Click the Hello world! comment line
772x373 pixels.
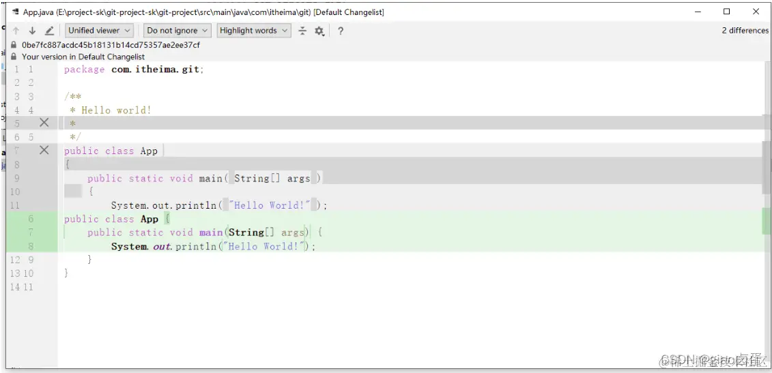[111, 110]
